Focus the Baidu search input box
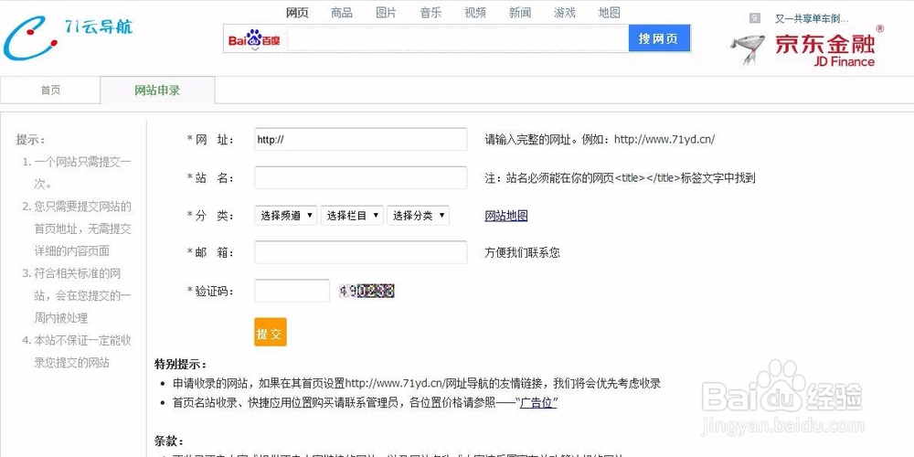This screenshot has width=914, height=457. pos(458,39)
